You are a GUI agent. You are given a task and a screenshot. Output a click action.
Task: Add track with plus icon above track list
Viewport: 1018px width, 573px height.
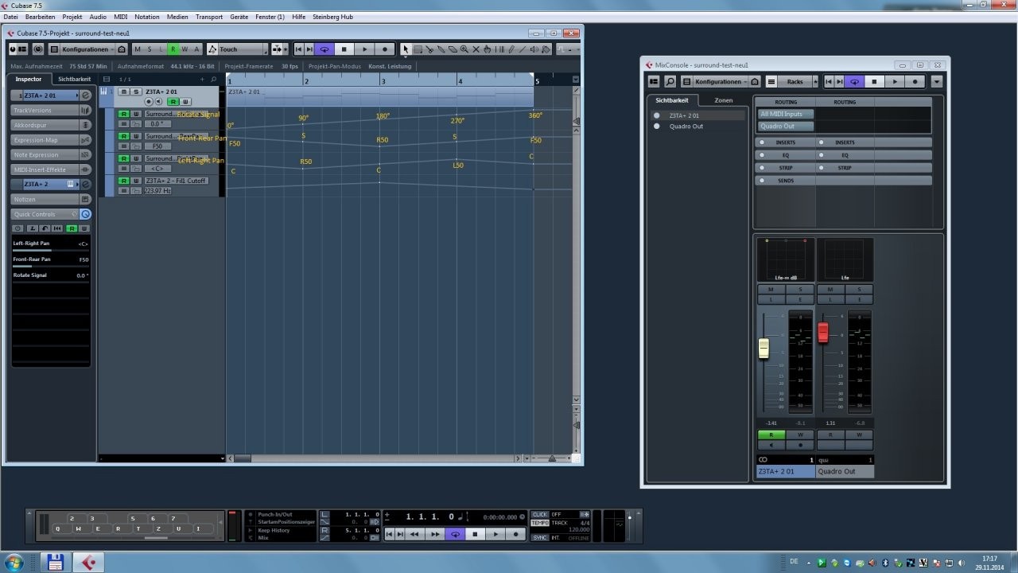(202, 80)
